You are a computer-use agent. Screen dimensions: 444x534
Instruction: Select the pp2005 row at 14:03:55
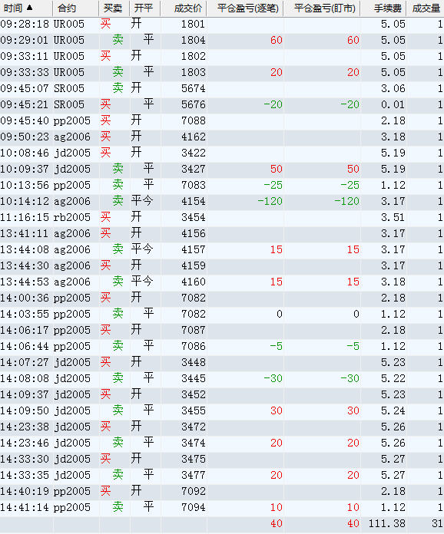point(222,314)
